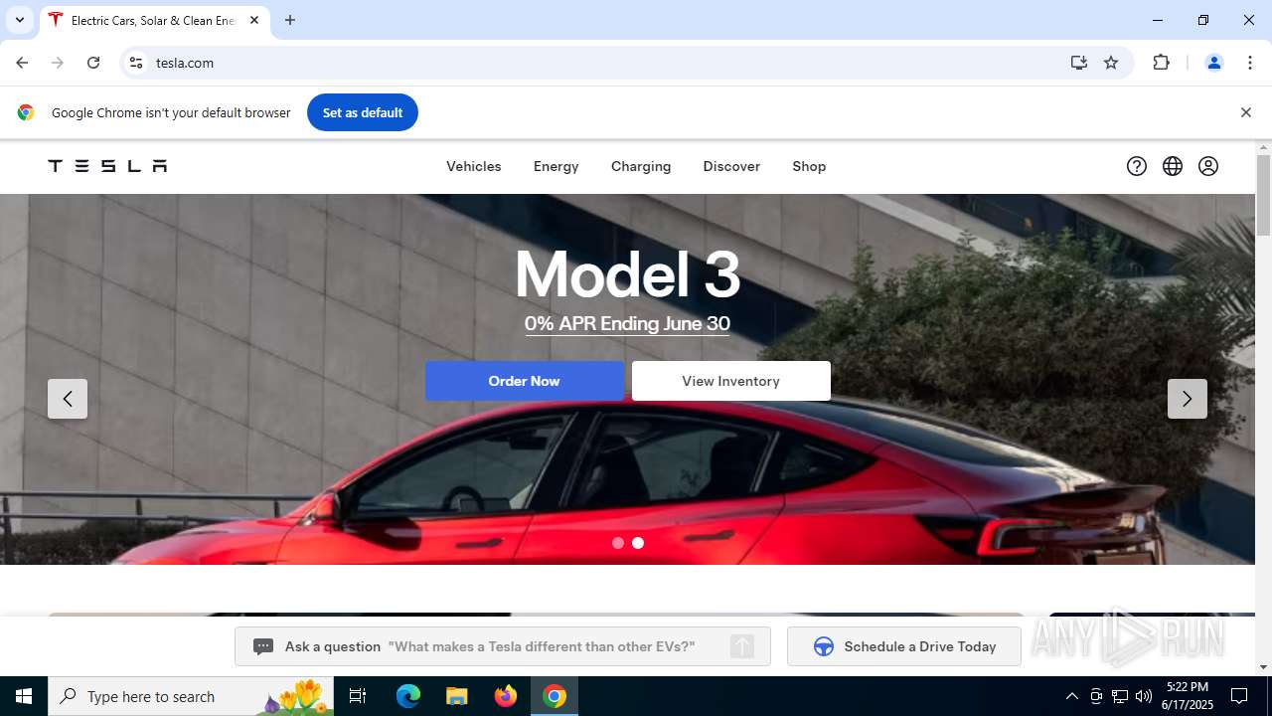Submit question with the up-arrow send icon

tap(742, 646)
